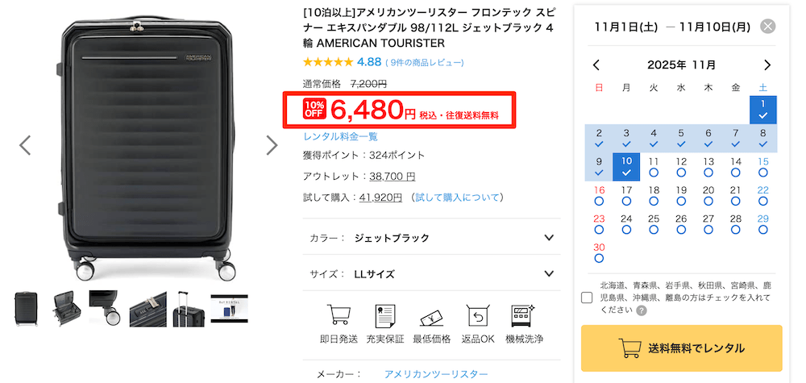
Task: Click the machine washing icon
Action: (x=523, y=315)
